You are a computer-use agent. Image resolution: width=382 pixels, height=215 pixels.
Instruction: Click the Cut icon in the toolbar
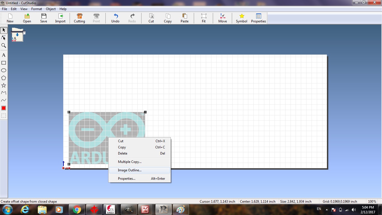tap(151, 18)
